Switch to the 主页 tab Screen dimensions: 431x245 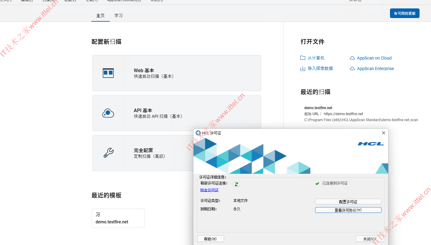point(100,16)
